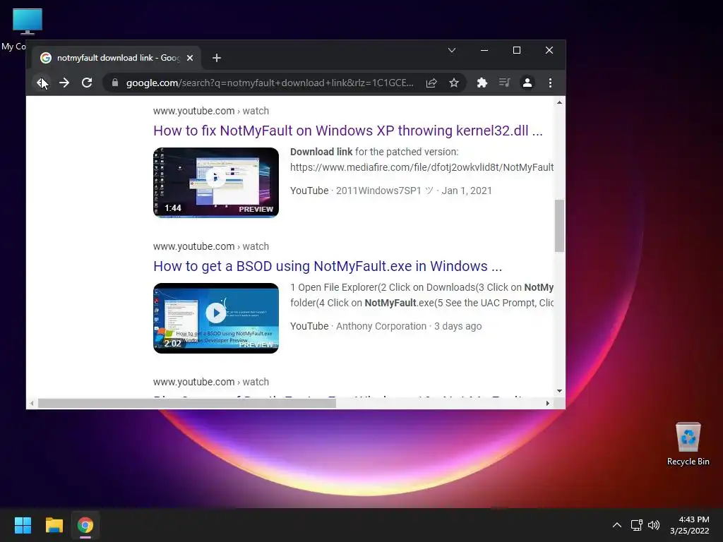Share this page using the share icon
Image resolution: width=723 pixels, height=542 pixels.
coord(431,83)
